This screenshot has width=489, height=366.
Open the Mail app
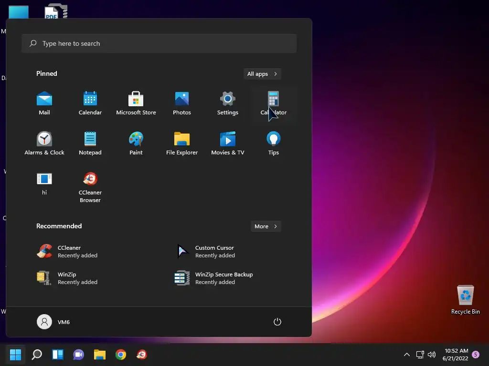click(44, 103)
